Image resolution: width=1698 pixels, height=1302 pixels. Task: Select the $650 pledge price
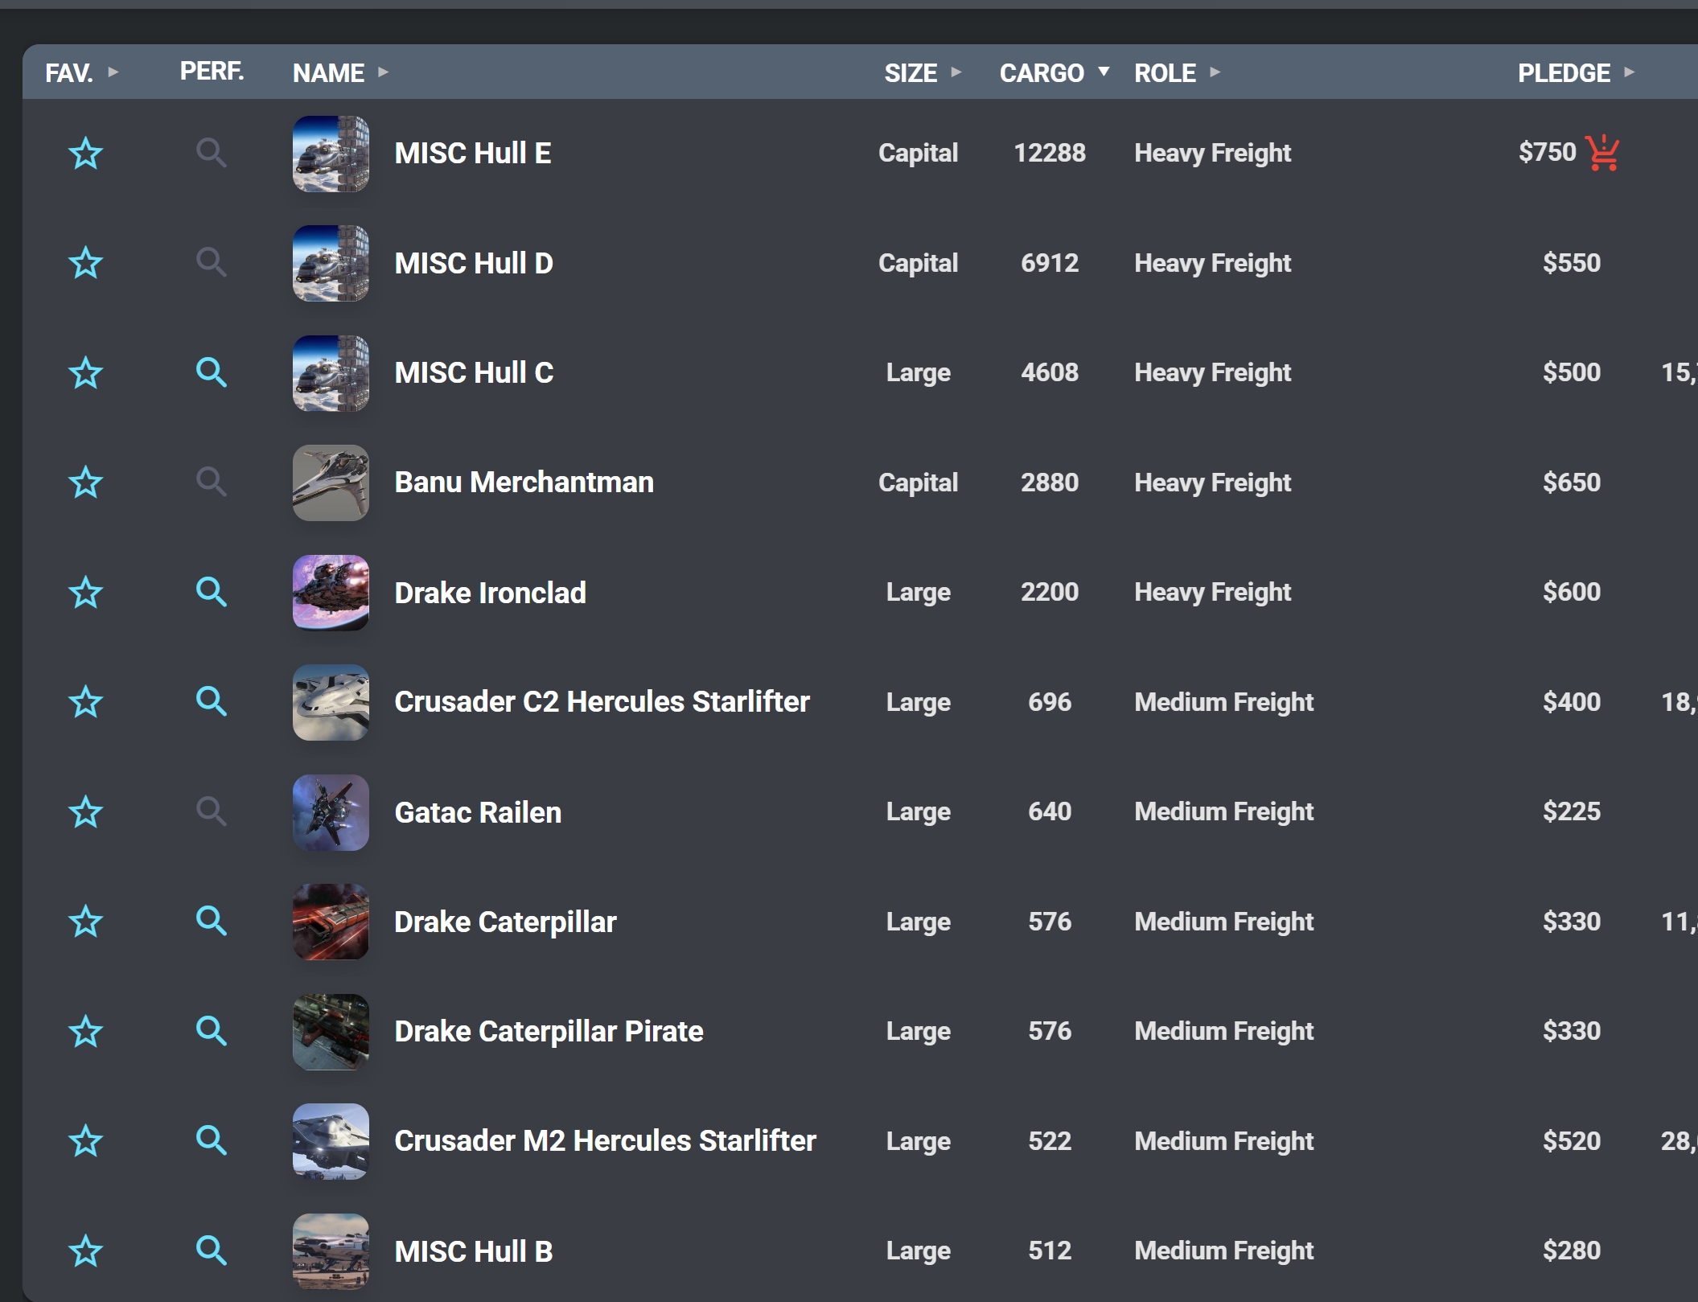(1572, 483)
